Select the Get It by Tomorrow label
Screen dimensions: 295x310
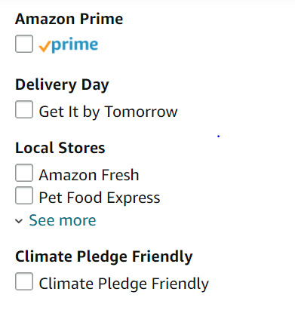(108, 112)
